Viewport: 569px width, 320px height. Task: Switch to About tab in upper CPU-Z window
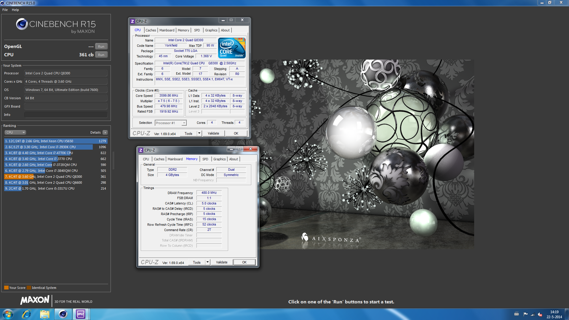225,30
